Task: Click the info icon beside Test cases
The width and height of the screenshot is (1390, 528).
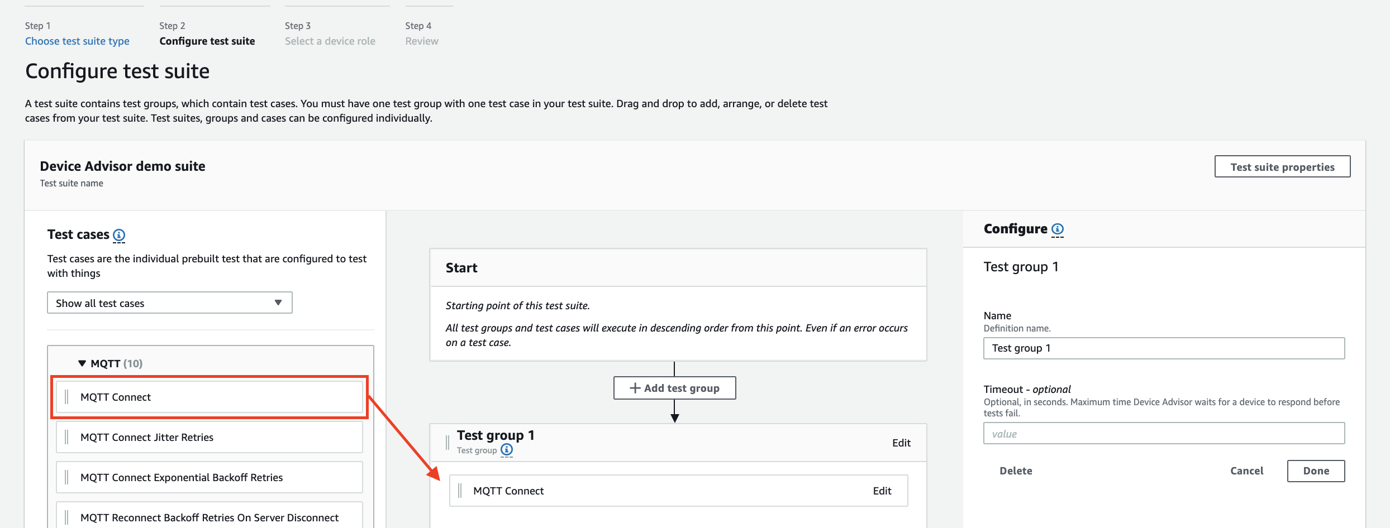Action: pos(119,235)
